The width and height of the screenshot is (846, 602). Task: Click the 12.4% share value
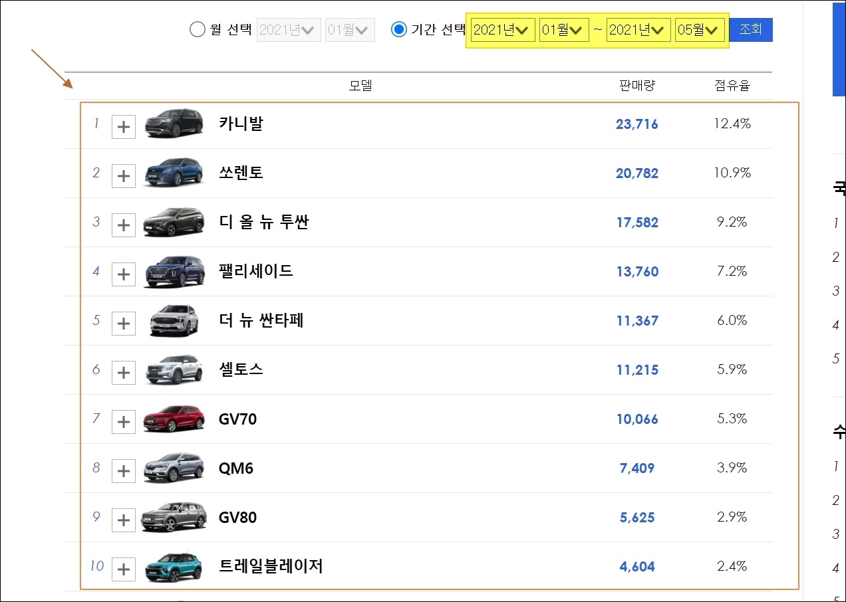click(732, 124)
